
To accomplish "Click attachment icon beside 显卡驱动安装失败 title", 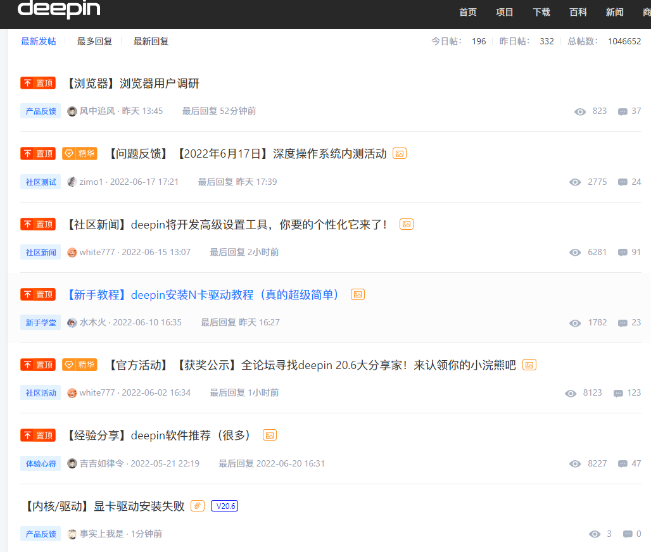I will [198, 506].
